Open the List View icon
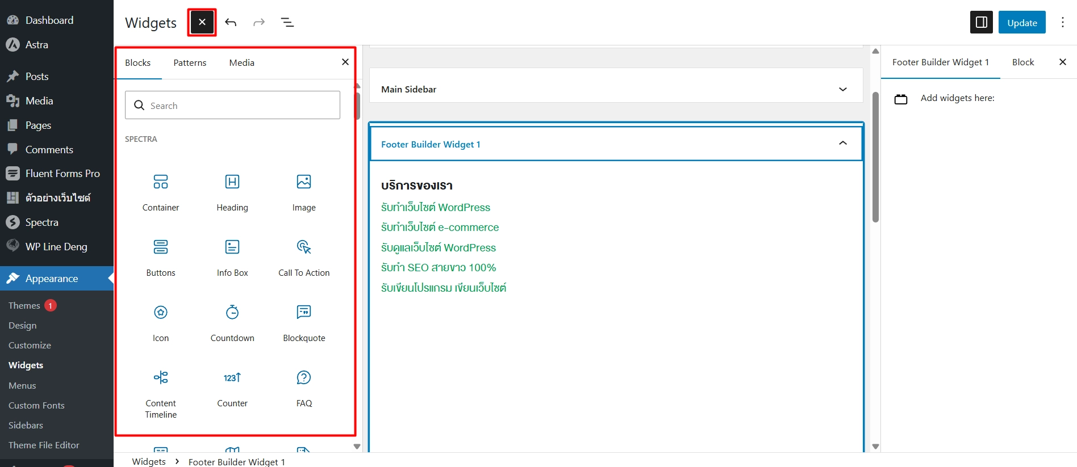The height and width of the screenshot is (467, 1077). click(287, 23)
